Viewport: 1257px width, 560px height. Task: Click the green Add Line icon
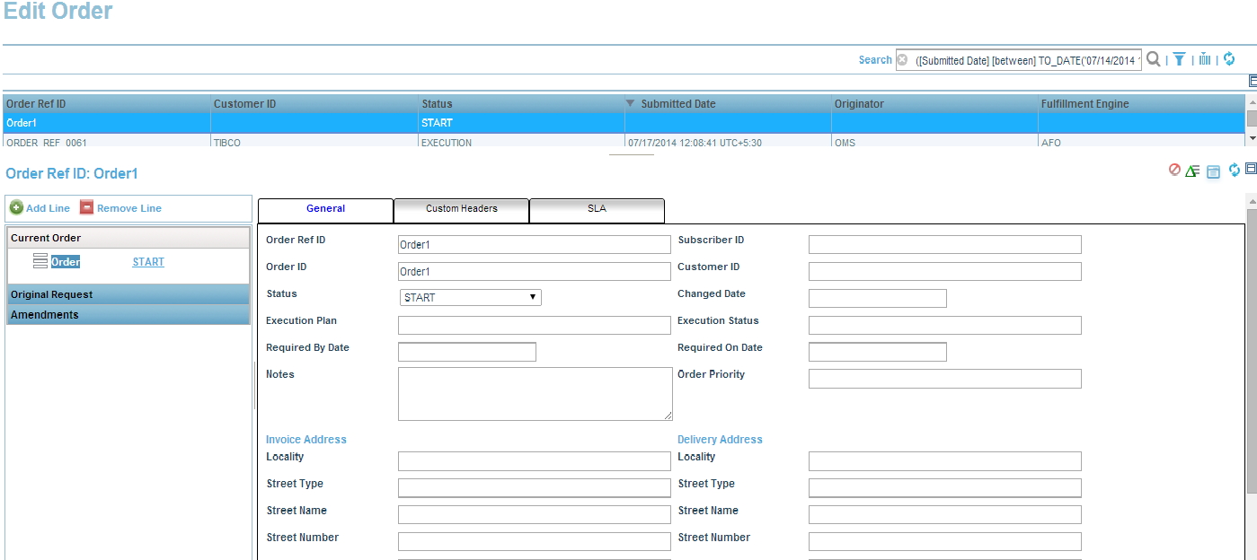click(x=16, y=208)
